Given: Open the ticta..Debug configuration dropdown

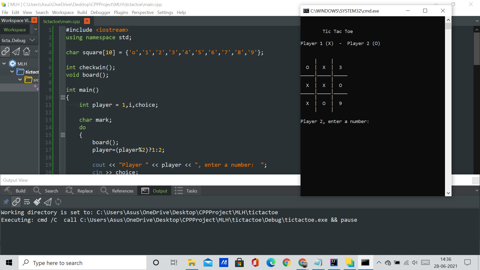Looking at the screenshot, I should [32, 40].
